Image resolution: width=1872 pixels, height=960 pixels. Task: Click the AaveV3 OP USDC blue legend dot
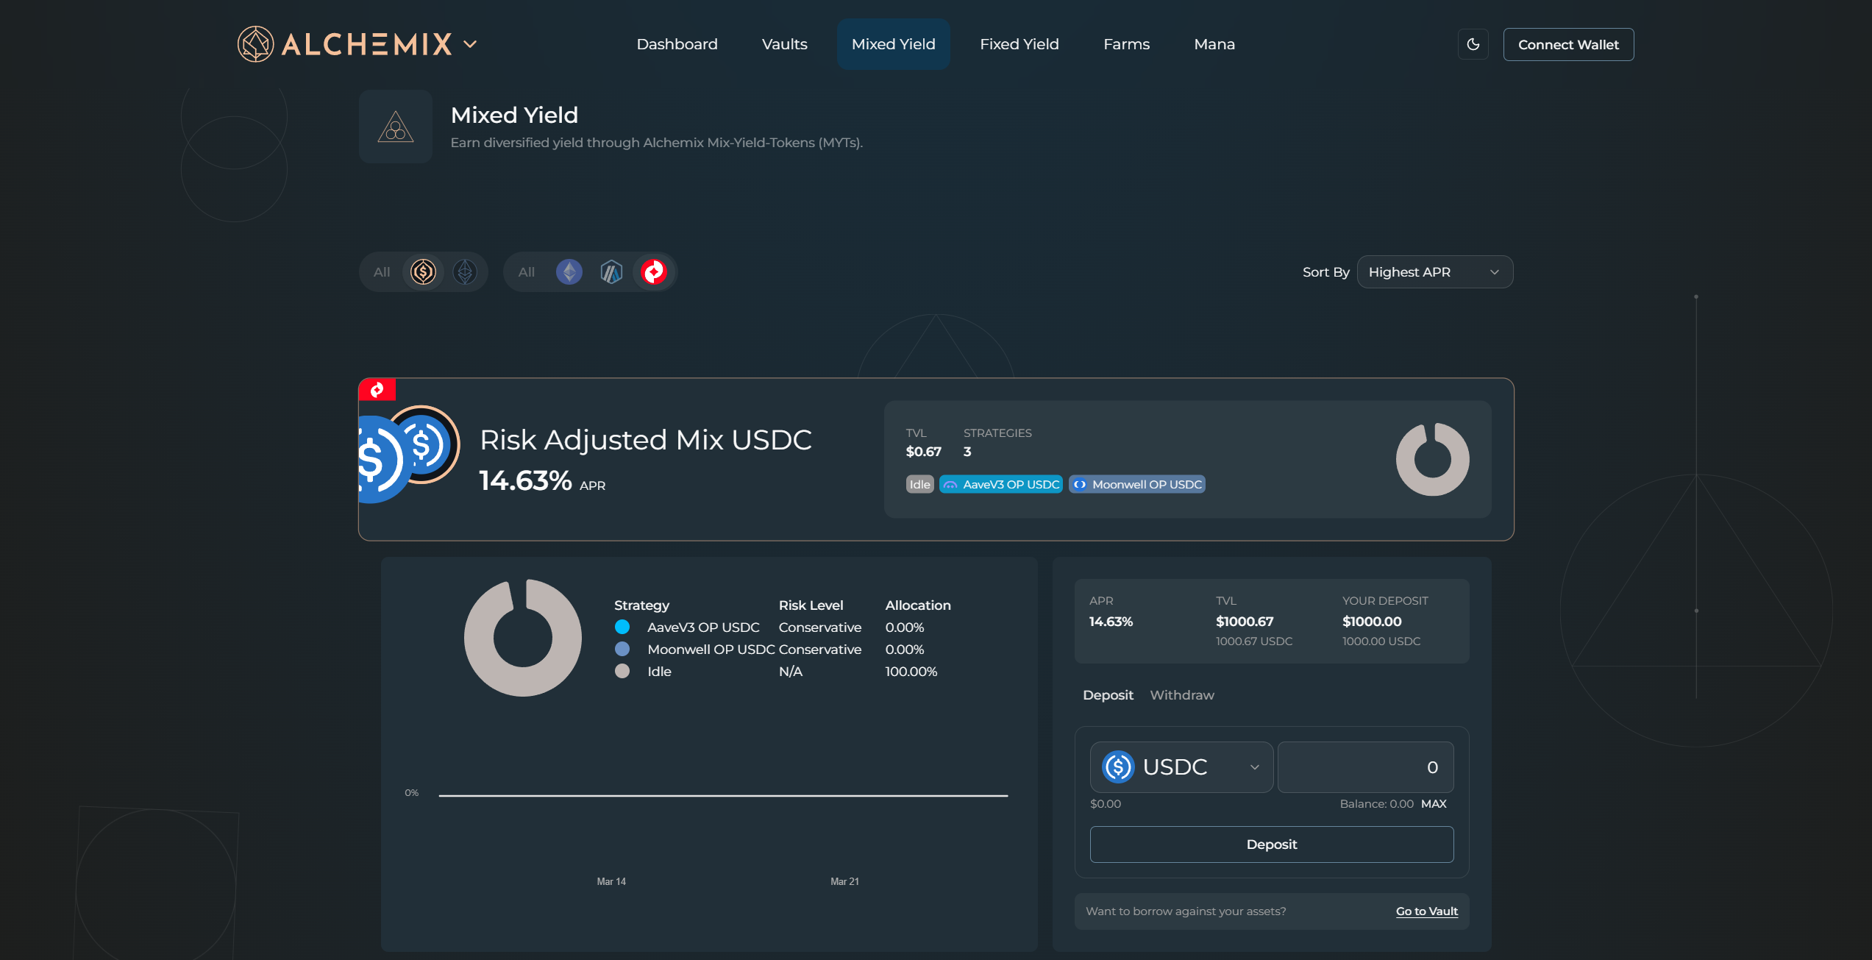coord(622,627)
